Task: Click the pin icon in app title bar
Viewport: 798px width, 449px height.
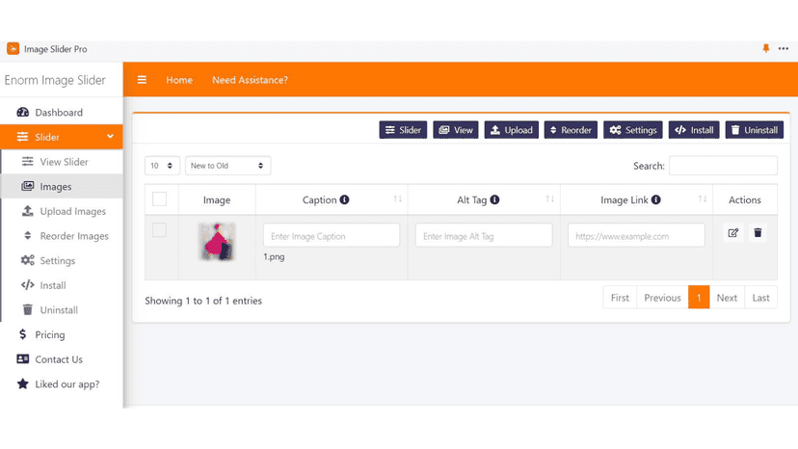Action: click(765, 48)
